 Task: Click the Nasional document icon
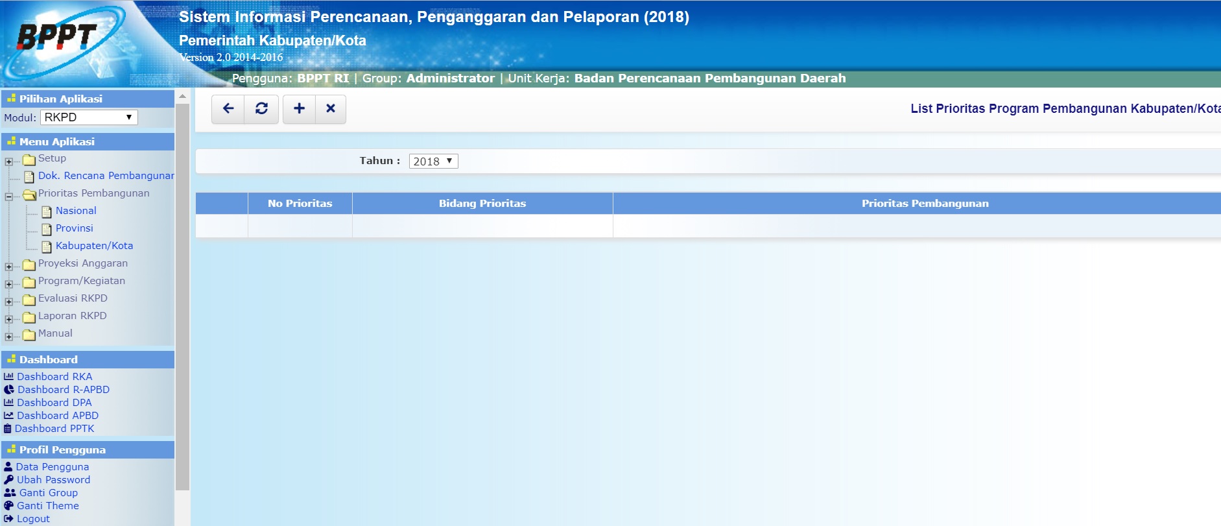[47, 211]
